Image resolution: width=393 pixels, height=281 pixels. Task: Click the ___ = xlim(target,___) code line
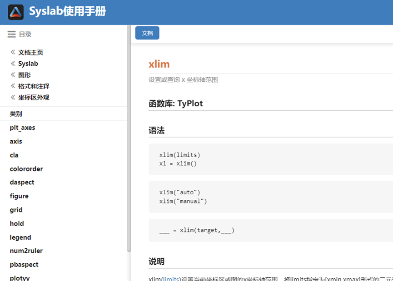197,230
